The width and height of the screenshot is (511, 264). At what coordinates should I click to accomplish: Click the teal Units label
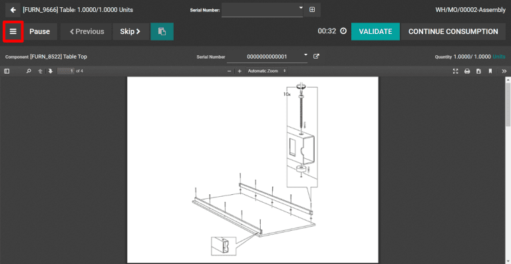499,57
